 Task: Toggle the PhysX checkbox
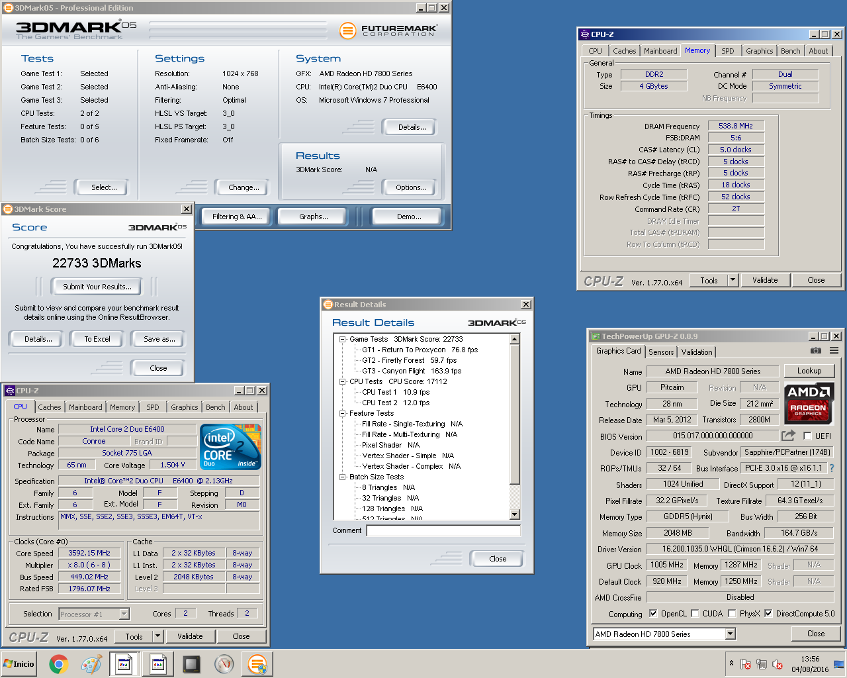coord(732,613)
